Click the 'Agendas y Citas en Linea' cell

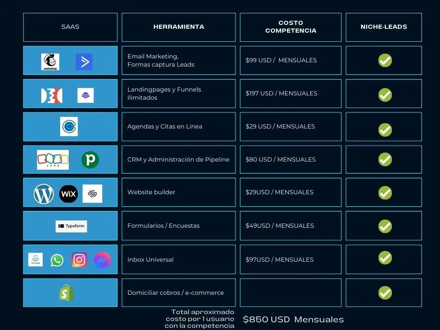point(179,127)
